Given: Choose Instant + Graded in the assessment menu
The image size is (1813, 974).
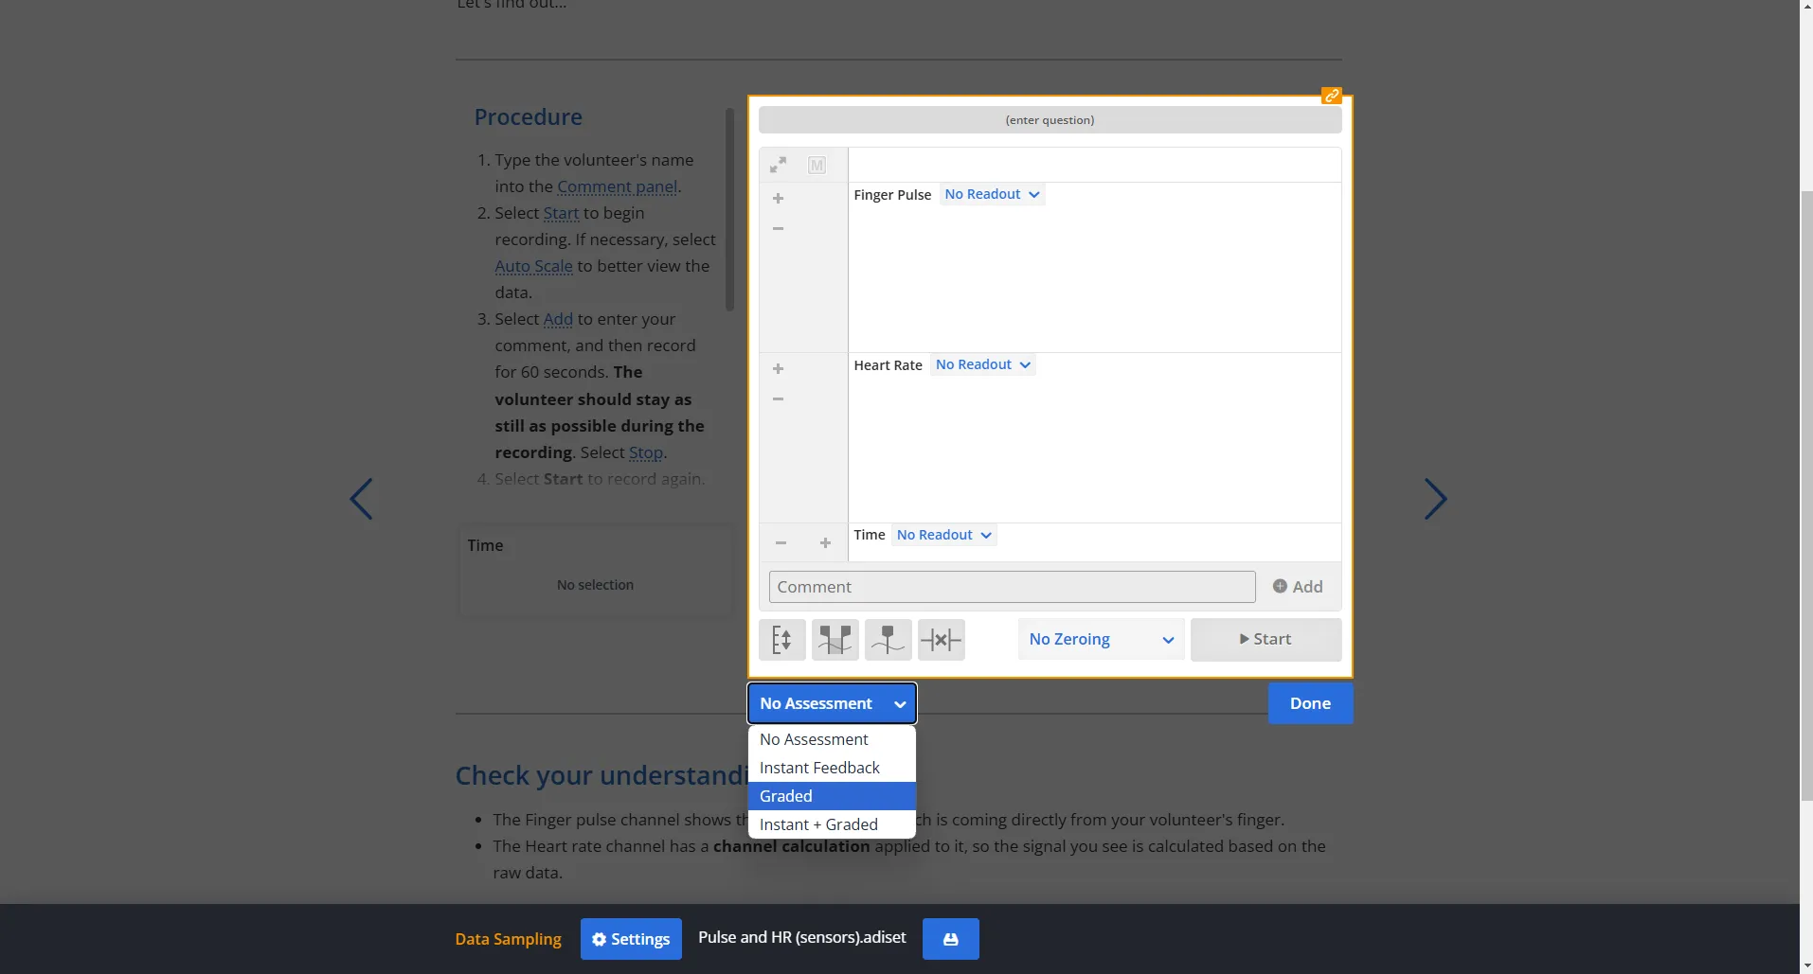Looking at the screenshot, I should click(818, 823).
